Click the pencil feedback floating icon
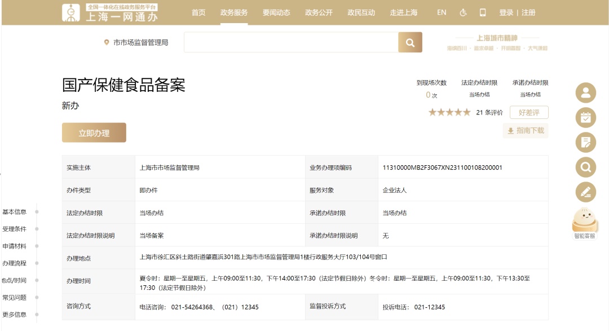 coord(585,192)
